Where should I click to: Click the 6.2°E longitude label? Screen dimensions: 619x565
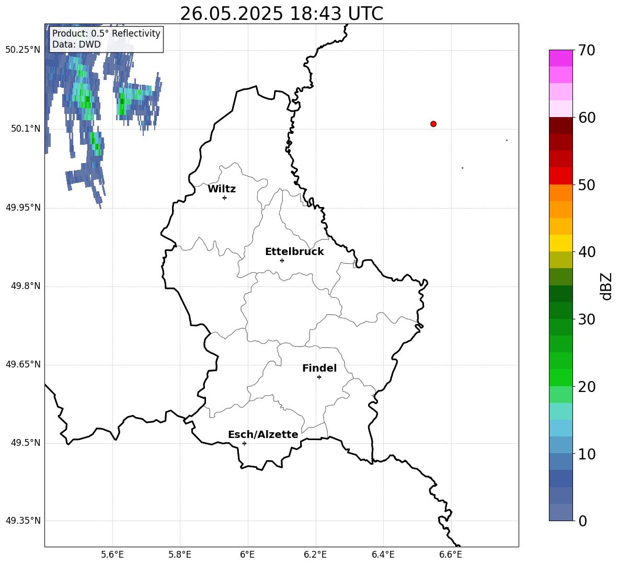tap(315, 555)
